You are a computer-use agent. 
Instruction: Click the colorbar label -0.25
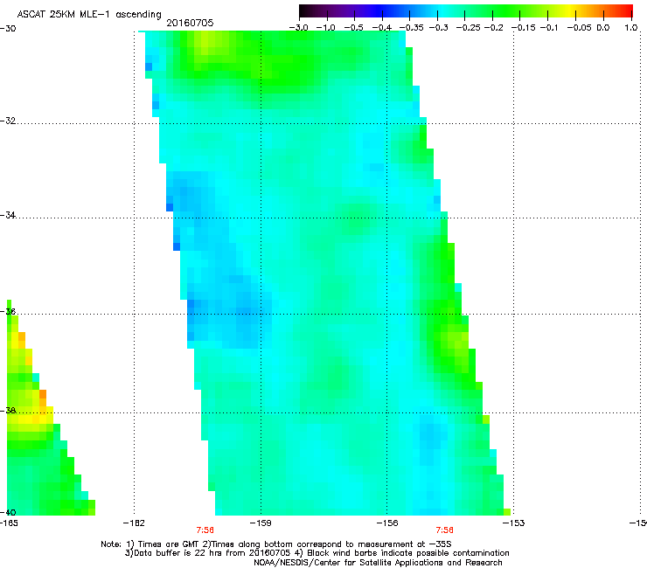pyautogui.click(x=468, y=28)
